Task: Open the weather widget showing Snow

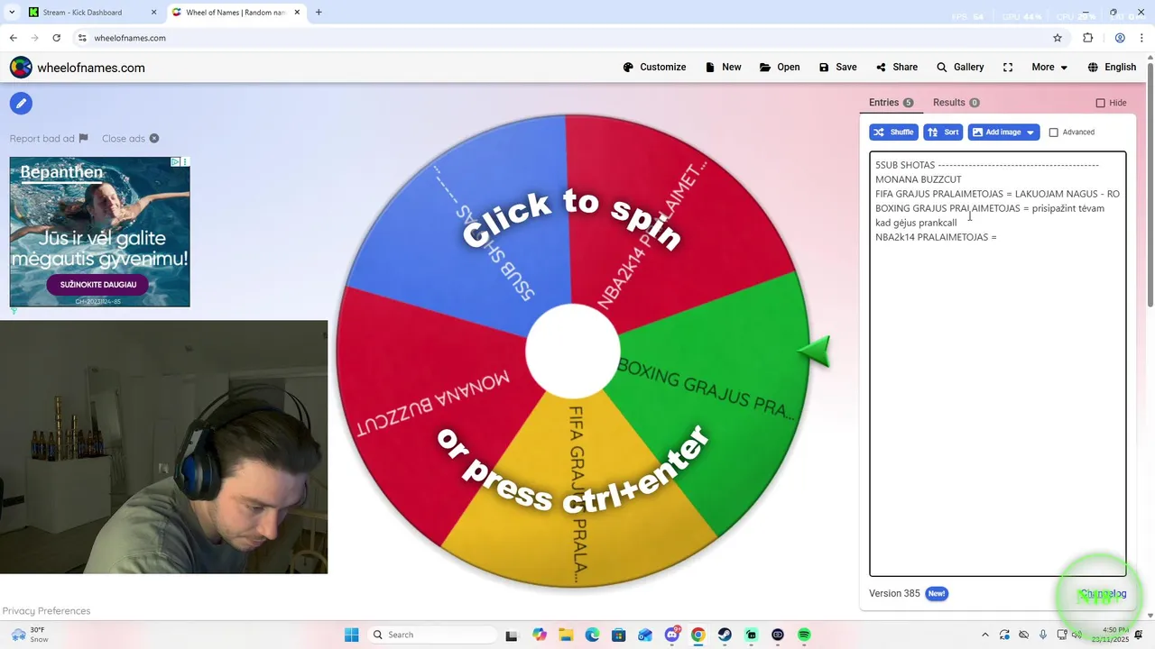Action: [31, 635]
